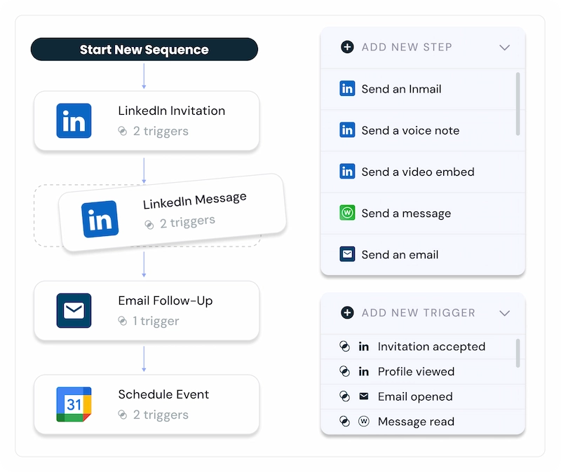Click the trigger icon beside Message read
This screenshot has height=472, width=561.
click(344, 422)
